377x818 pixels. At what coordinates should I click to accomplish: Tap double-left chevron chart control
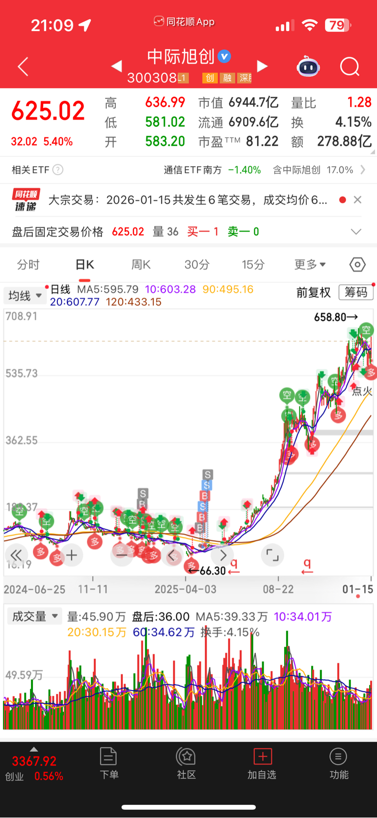pyautogui.click(x=16, y=555)
